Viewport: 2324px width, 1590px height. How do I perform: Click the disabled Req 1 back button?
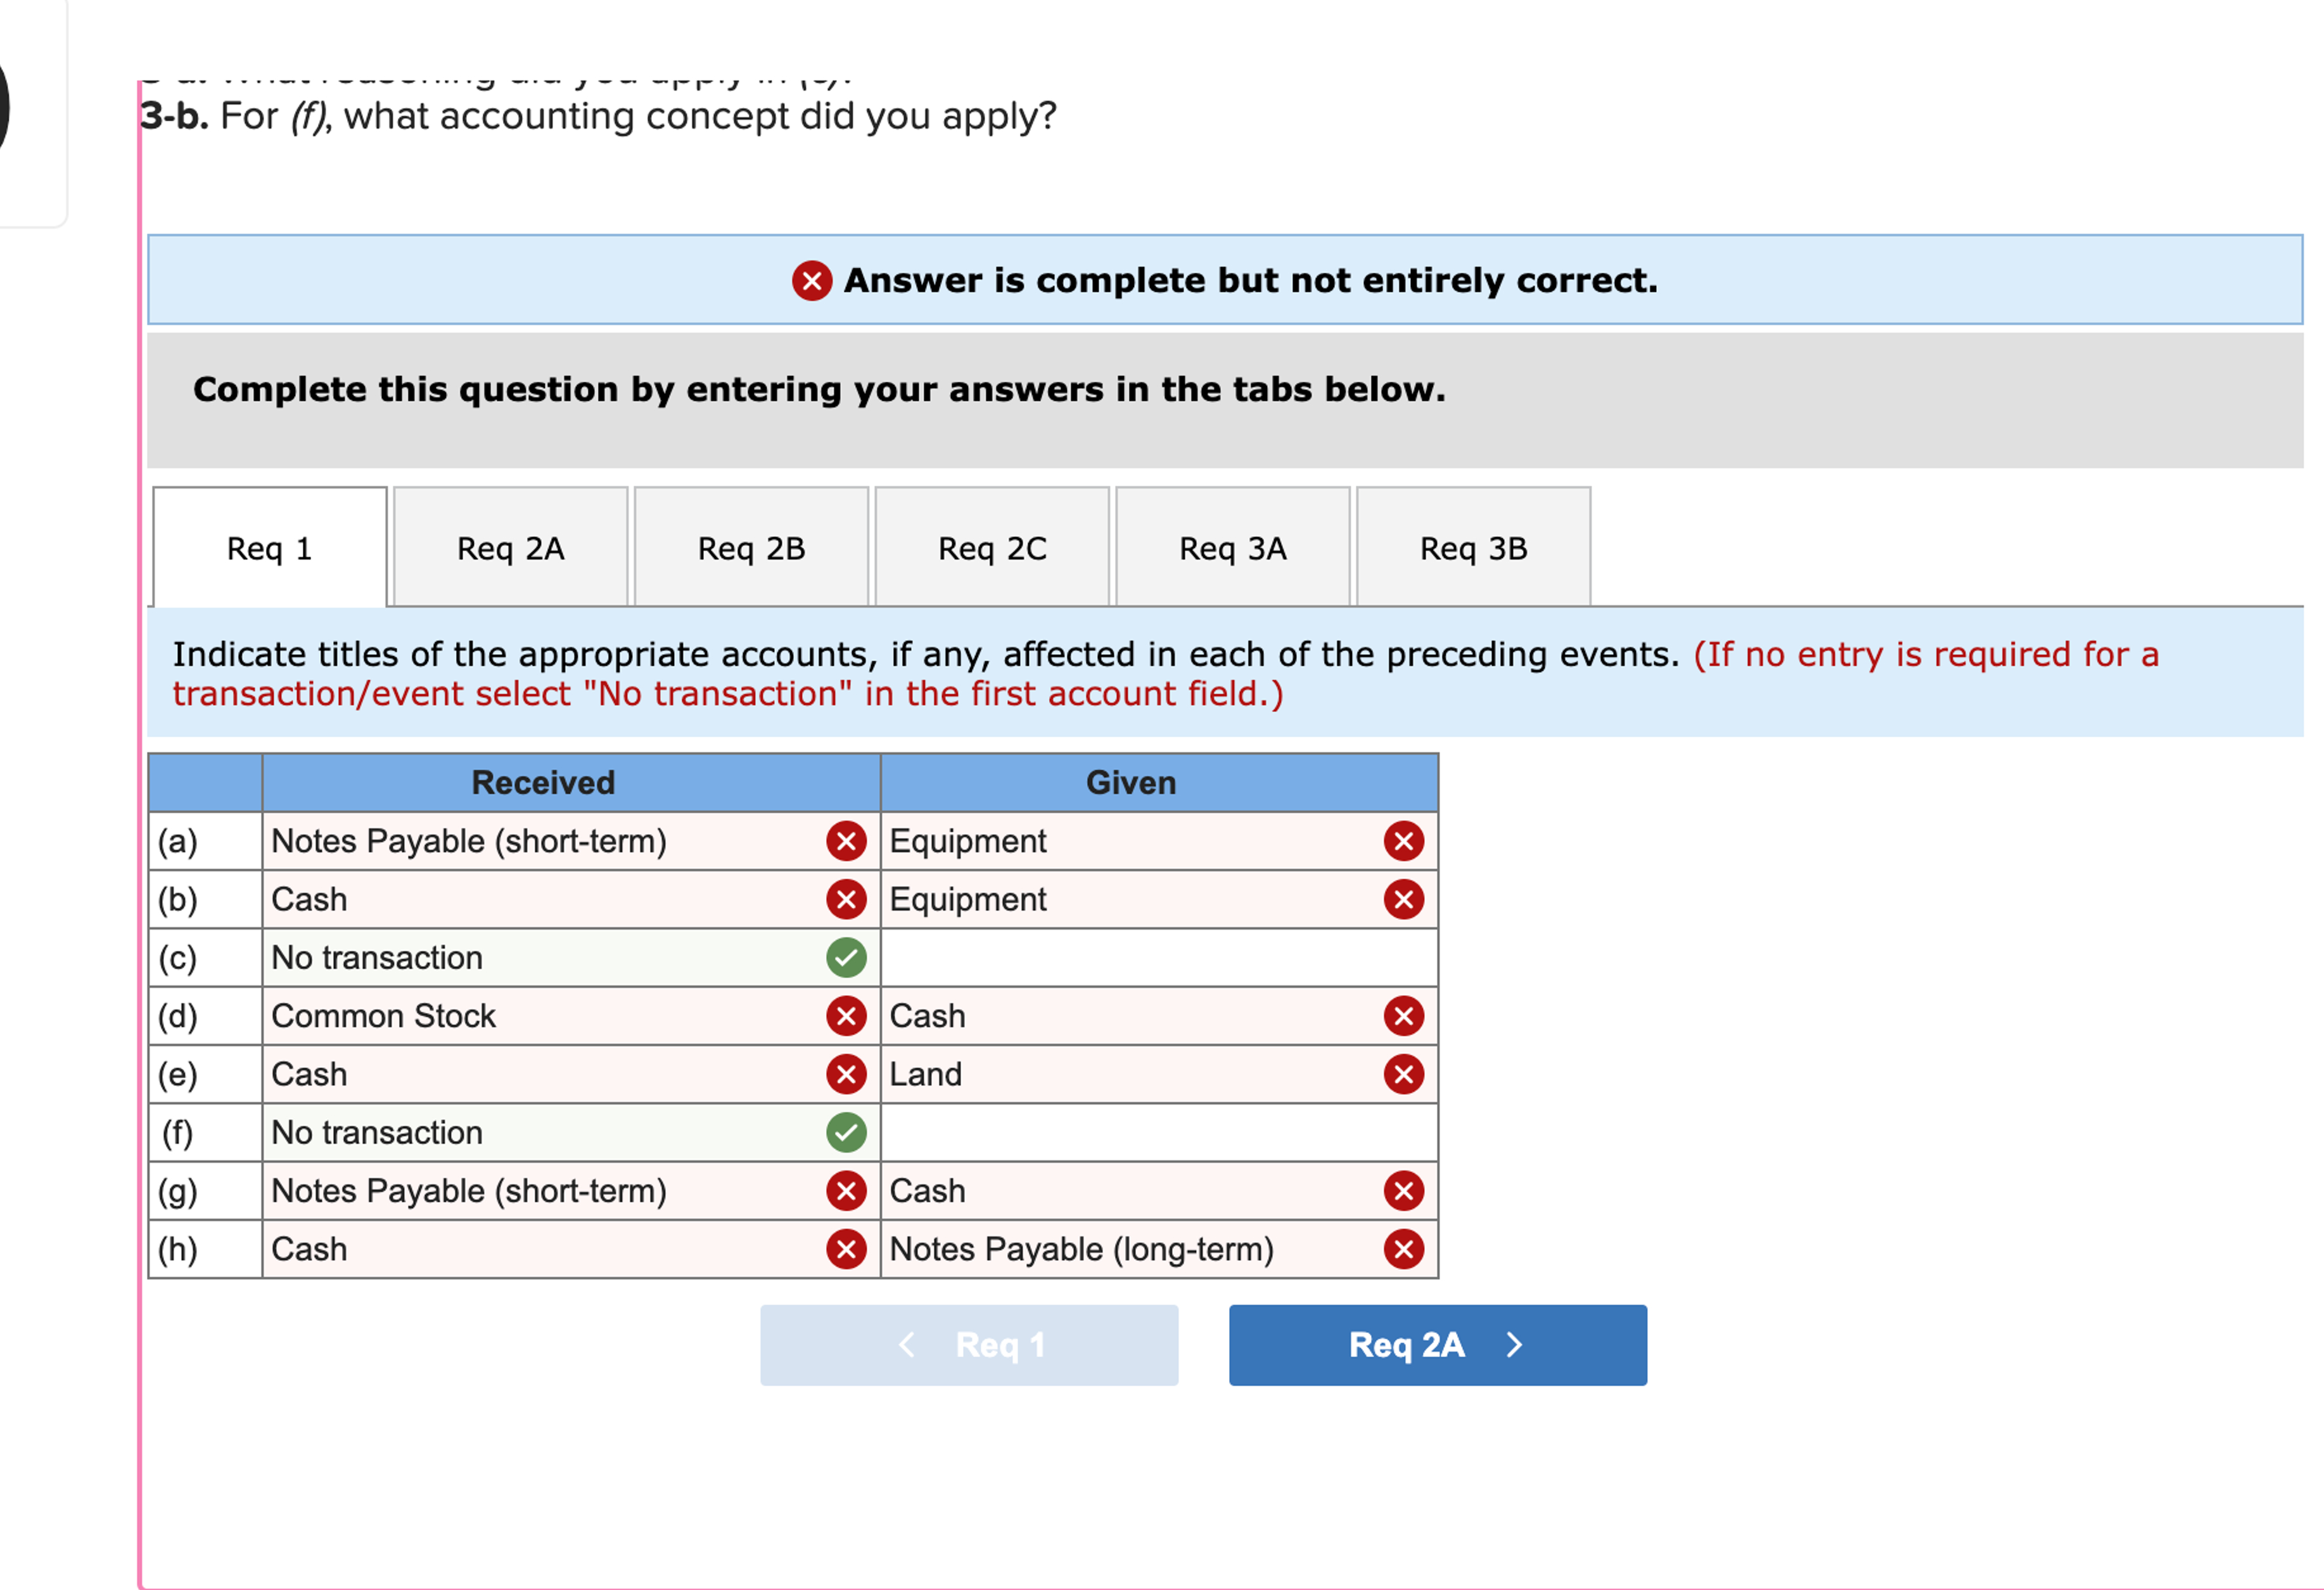point(968,1345)
